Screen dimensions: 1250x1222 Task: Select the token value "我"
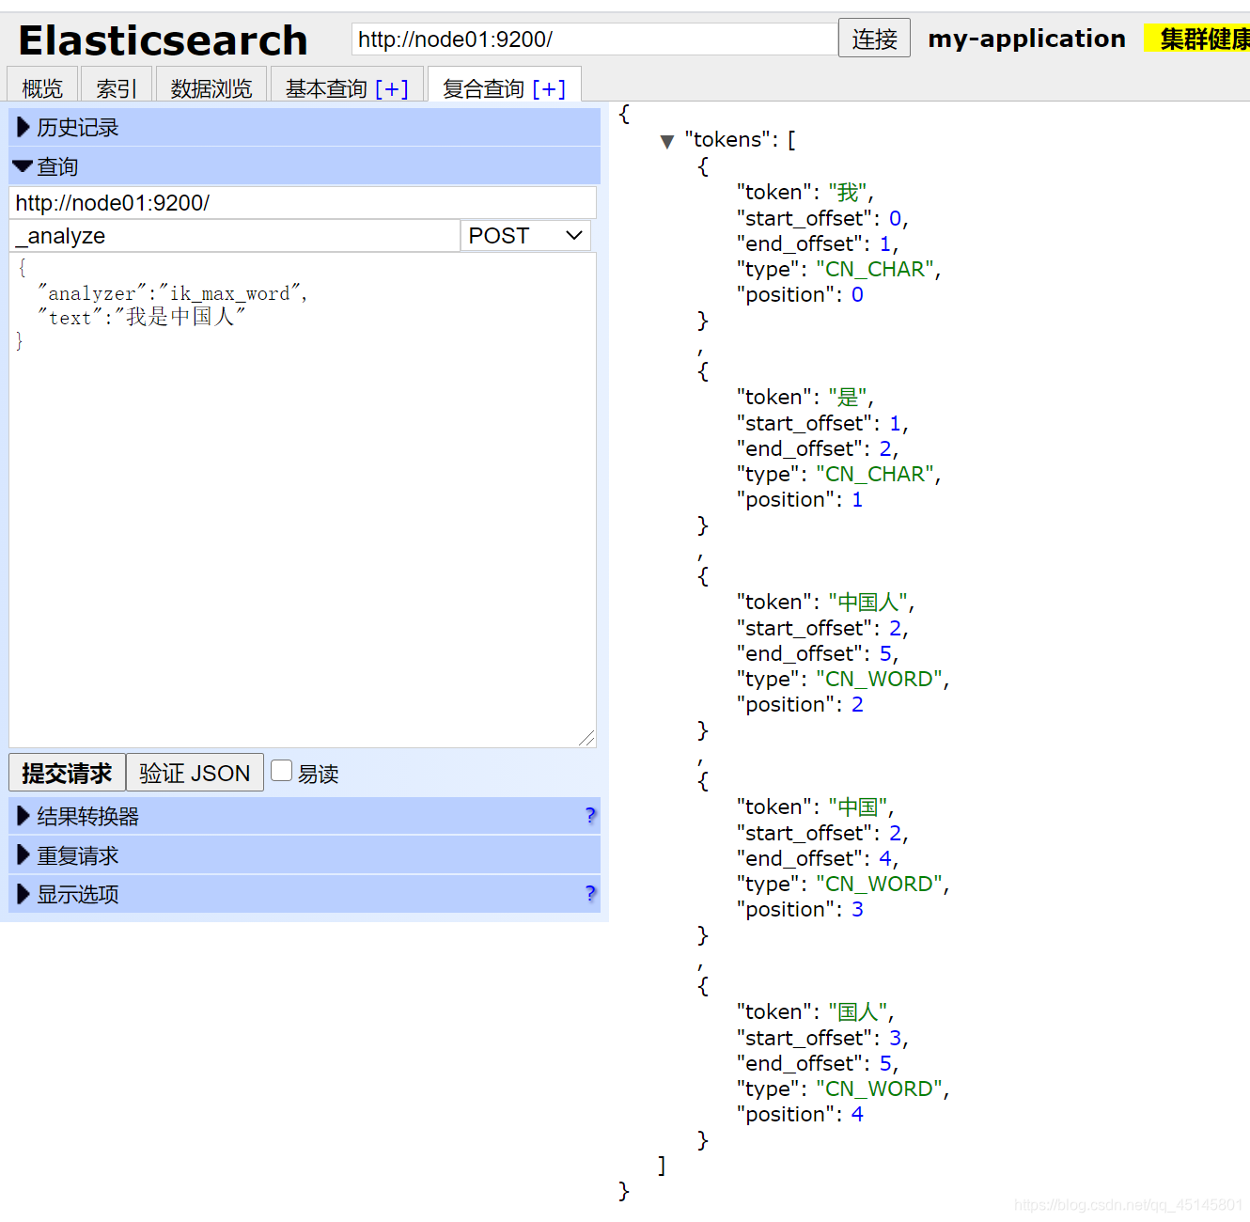point(848,192)
